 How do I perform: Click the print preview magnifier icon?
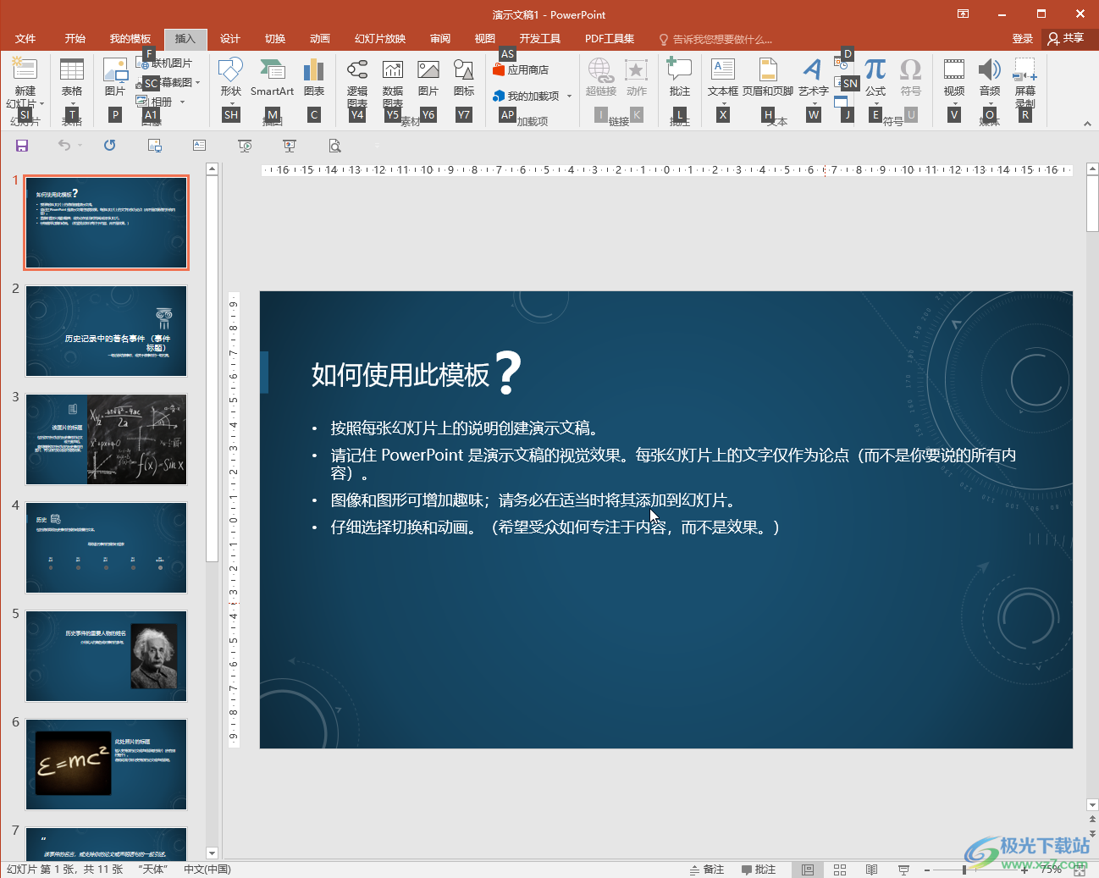[x=334, y=146]
